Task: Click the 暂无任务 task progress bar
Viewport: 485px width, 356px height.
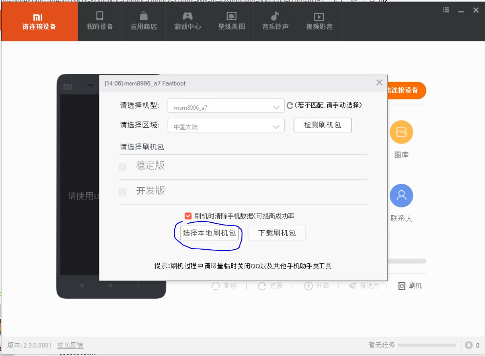Action: pos(426,345)
